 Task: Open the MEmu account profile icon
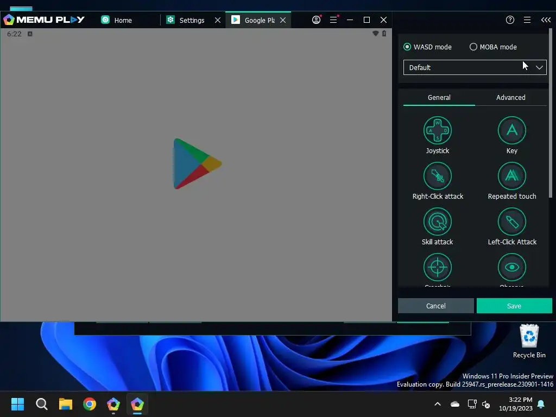coord(317,20)
